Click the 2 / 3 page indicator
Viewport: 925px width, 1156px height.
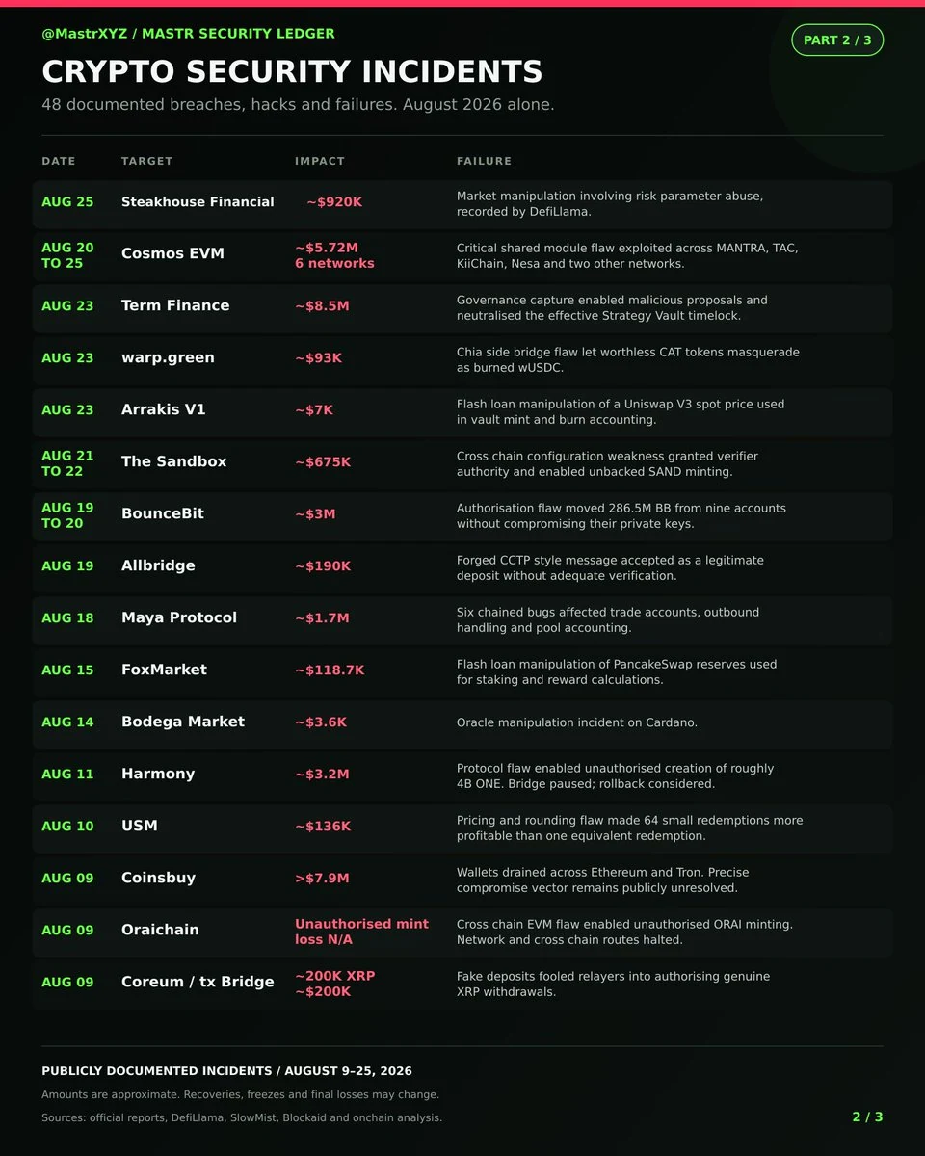[x=867, y=1117]
